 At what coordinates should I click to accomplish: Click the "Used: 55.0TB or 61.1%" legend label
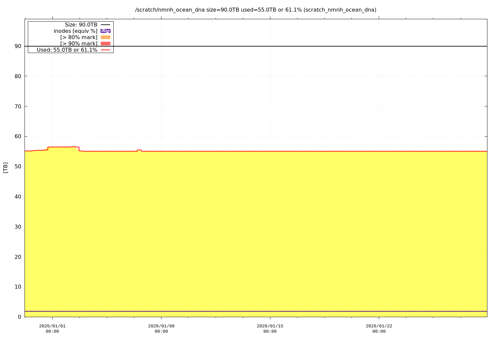pos(67,50)
